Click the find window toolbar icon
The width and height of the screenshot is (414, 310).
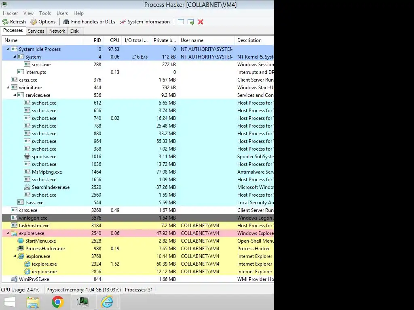(181, 22)
